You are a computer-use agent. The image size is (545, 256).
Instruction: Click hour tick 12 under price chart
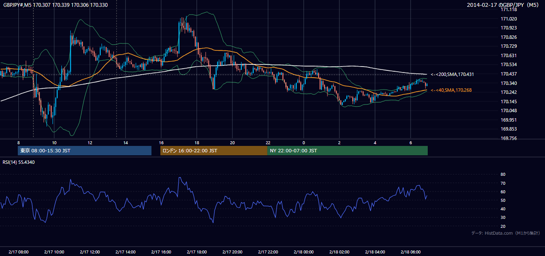point(90,143)
